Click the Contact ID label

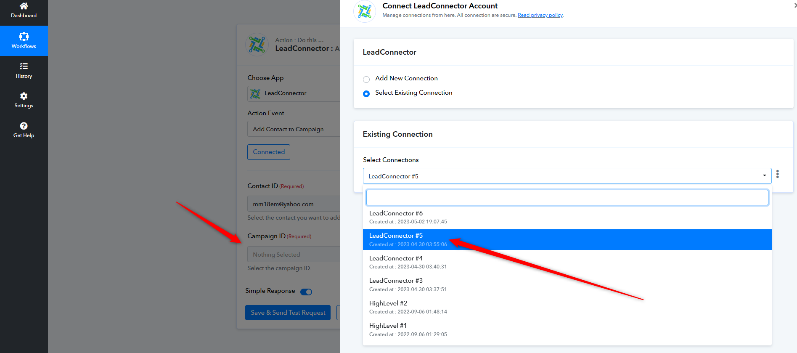pos(262,186)
